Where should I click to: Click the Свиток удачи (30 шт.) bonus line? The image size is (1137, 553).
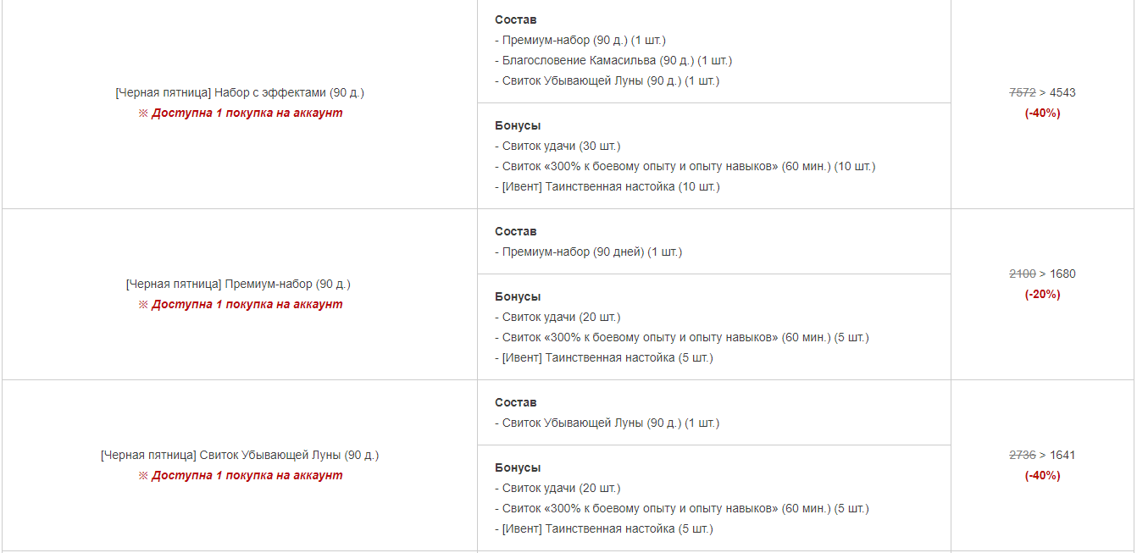point(557,146)
